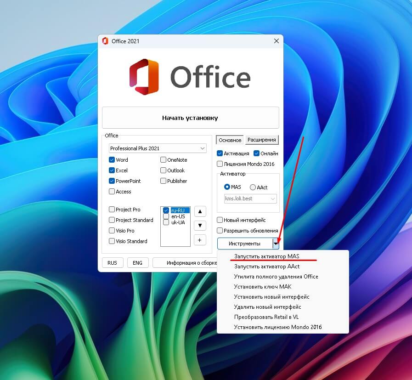This screenshot has height=380, width=412.
Task: Enable the OneNote checkbox
Action: [163, 160]
